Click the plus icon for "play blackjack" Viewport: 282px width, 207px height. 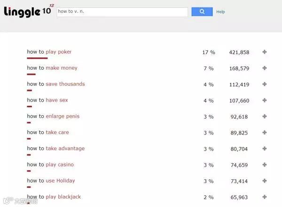point(265,197)
